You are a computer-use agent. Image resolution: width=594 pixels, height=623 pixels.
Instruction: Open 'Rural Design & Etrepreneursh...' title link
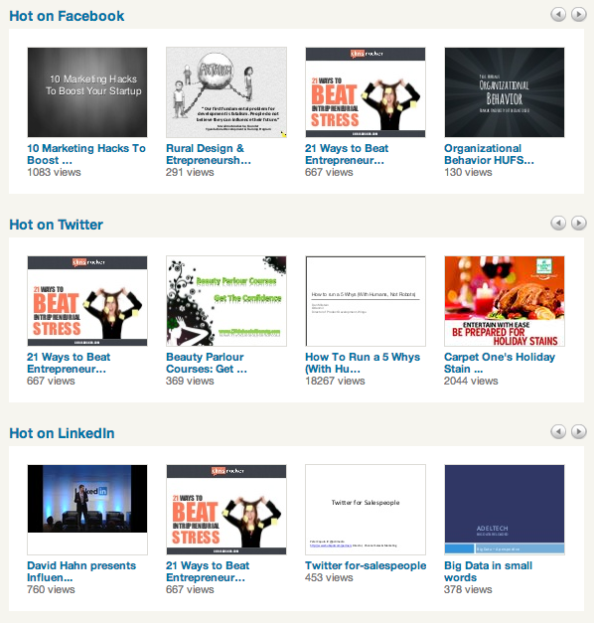pos(209,154)
